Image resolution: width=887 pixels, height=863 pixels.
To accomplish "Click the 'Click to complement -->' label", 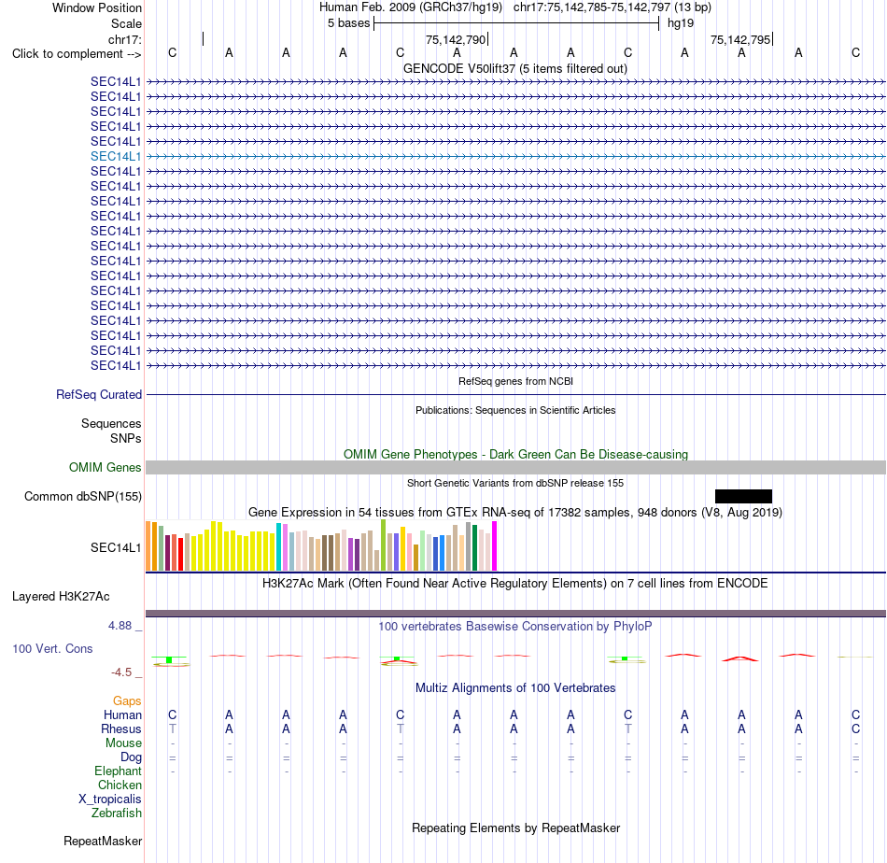I will click(x=77, y=54).
